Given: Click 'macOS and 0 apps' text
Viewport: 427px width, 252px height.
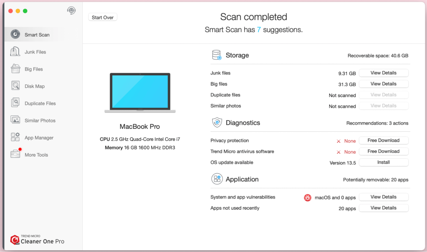Looking at the screenshot, I should click(335, 198).
